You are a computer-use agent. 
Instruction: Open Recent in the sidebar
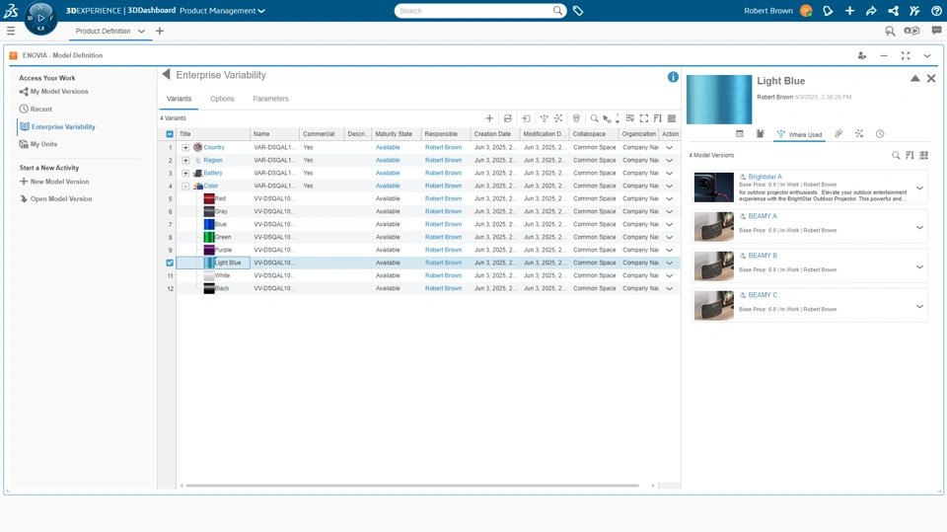(41, 109)
